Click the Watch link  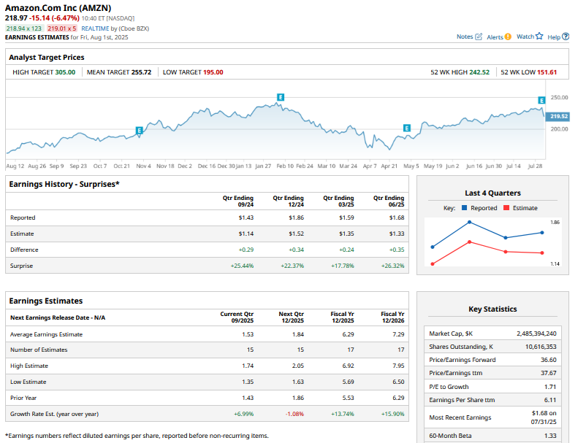pos(525,36)
